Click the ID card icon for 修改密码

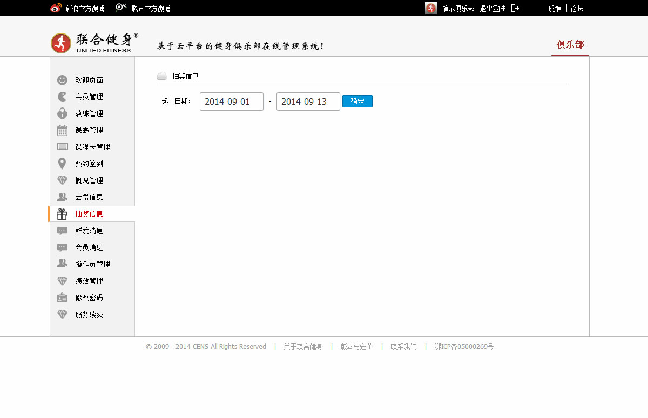pyautogui.click(x=62, y=298)
